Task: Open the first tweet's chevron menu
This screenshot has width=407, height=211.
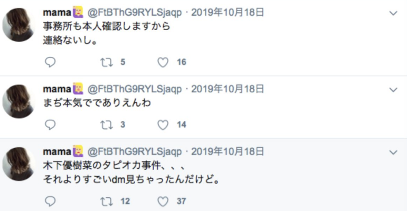Action: tap(393, 13)
